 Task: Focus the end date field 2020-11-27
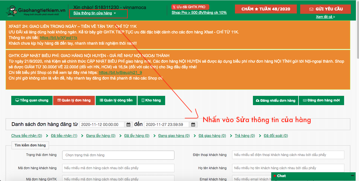(167, 125)
